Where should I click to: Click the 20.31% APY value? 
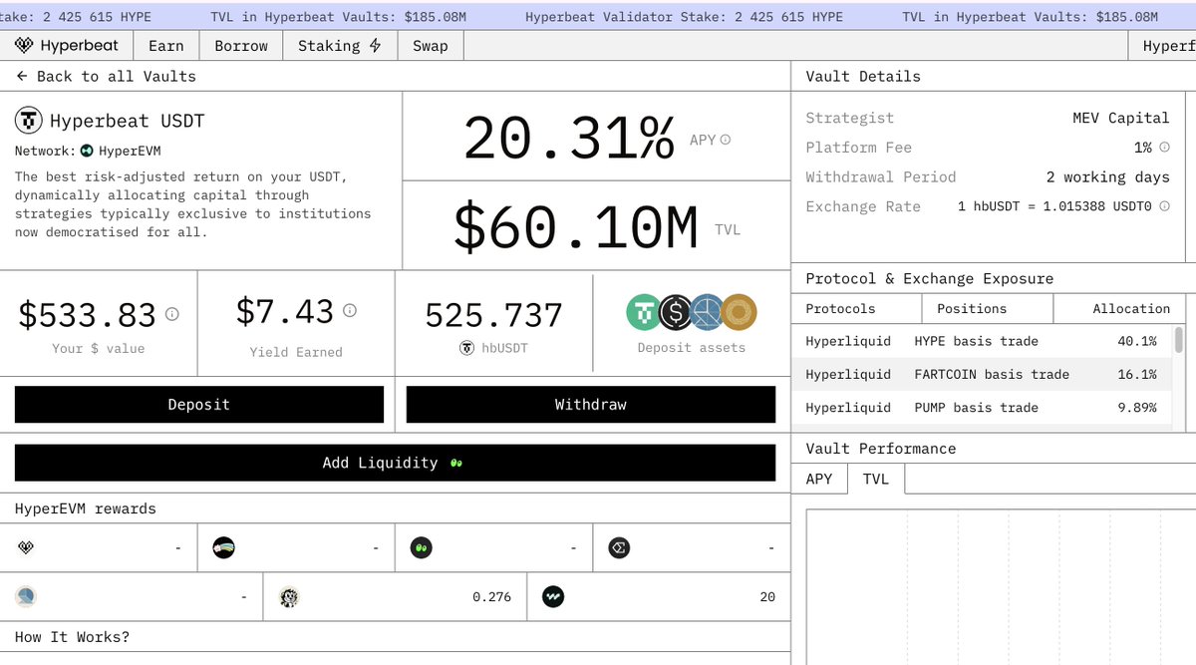point(568,140)
